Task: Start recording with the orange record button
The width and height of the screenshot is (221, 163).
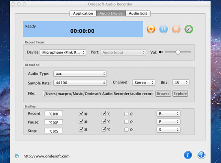Action: [x=151, y=29]
